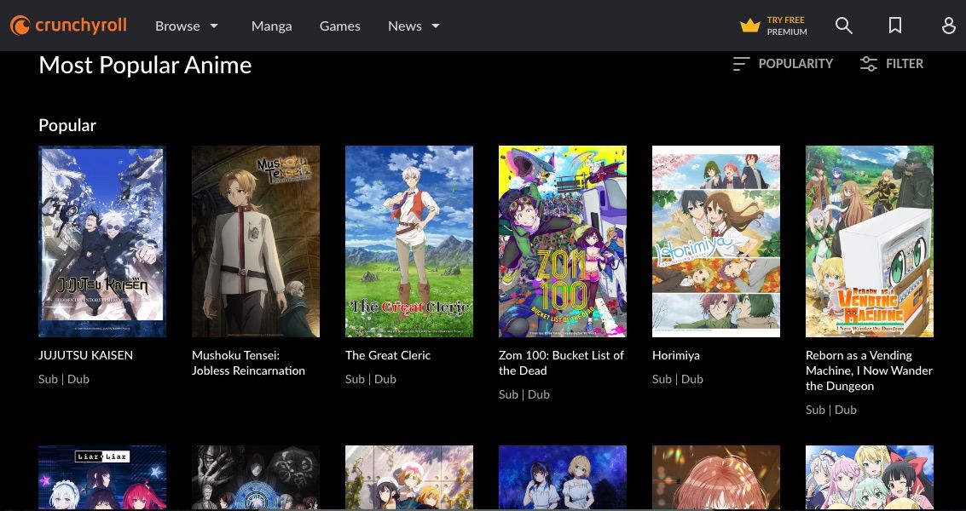The image size is (966, 511).
Task: Click "Sub | Dub" under The Great Cleric
Action: (370, 379)
